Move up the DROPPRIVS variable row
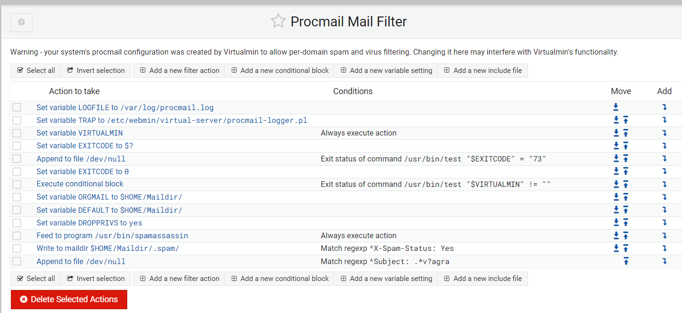Screen dimensions: 682x313 click(x=626, y=223)
